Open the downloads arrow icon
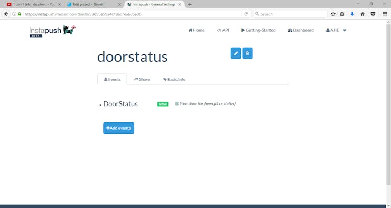 (x=352, y=14)
